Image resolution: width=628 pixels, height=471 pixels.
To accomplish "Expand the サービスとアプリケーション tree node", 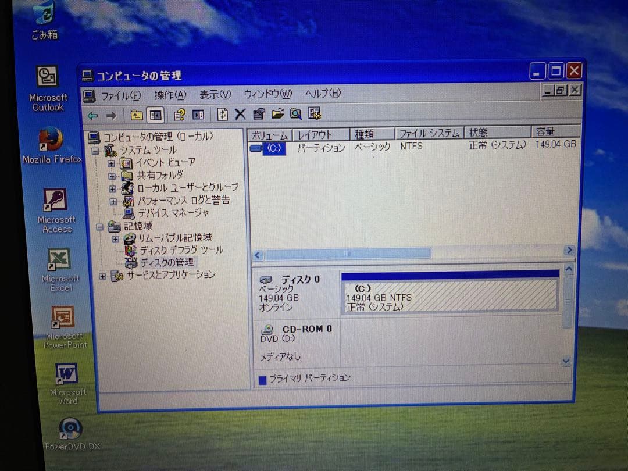I will point(102,276).
